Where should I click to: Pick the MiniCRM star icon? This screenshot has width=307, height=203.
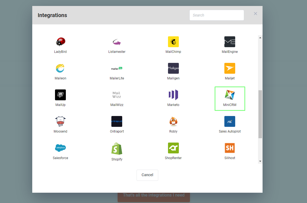tap(230, 95)
